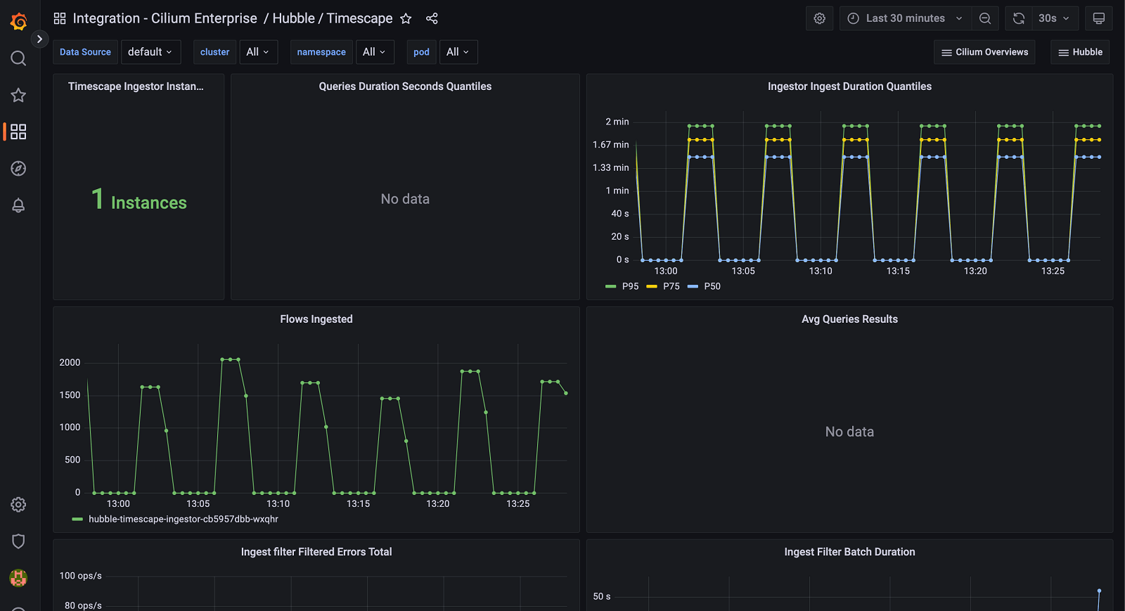This screenshot has width=1125, height=611.
Task: Toggle hubble-timescape-ingestor series in legend
Action: click(x=183, y=519)
